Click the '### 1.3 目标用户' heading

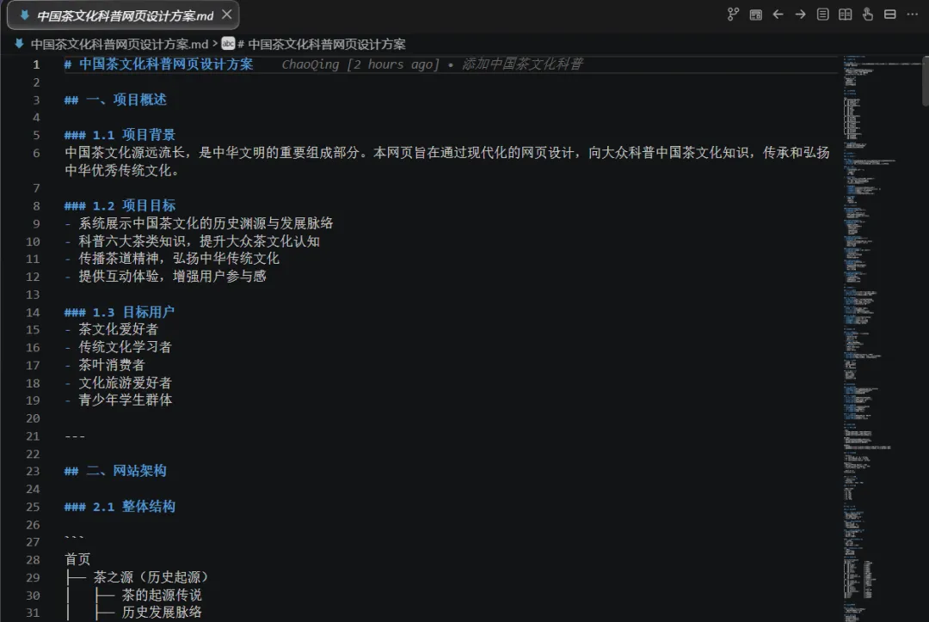click(x=120, y=312)
